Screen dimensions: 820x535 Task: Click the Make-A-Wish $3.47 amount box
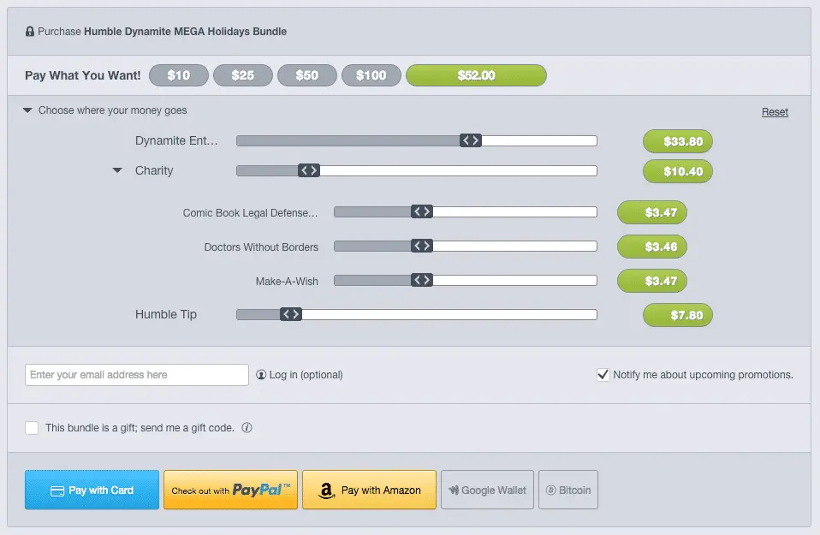click(652, 281)
